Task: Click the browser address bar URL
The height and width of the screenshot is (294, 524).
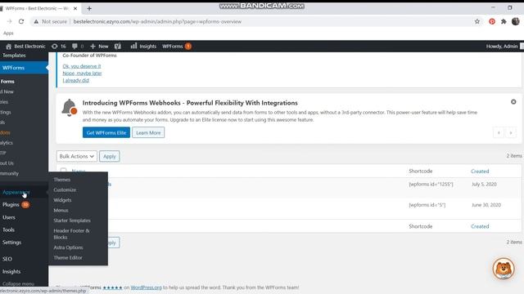Action: 157,21
